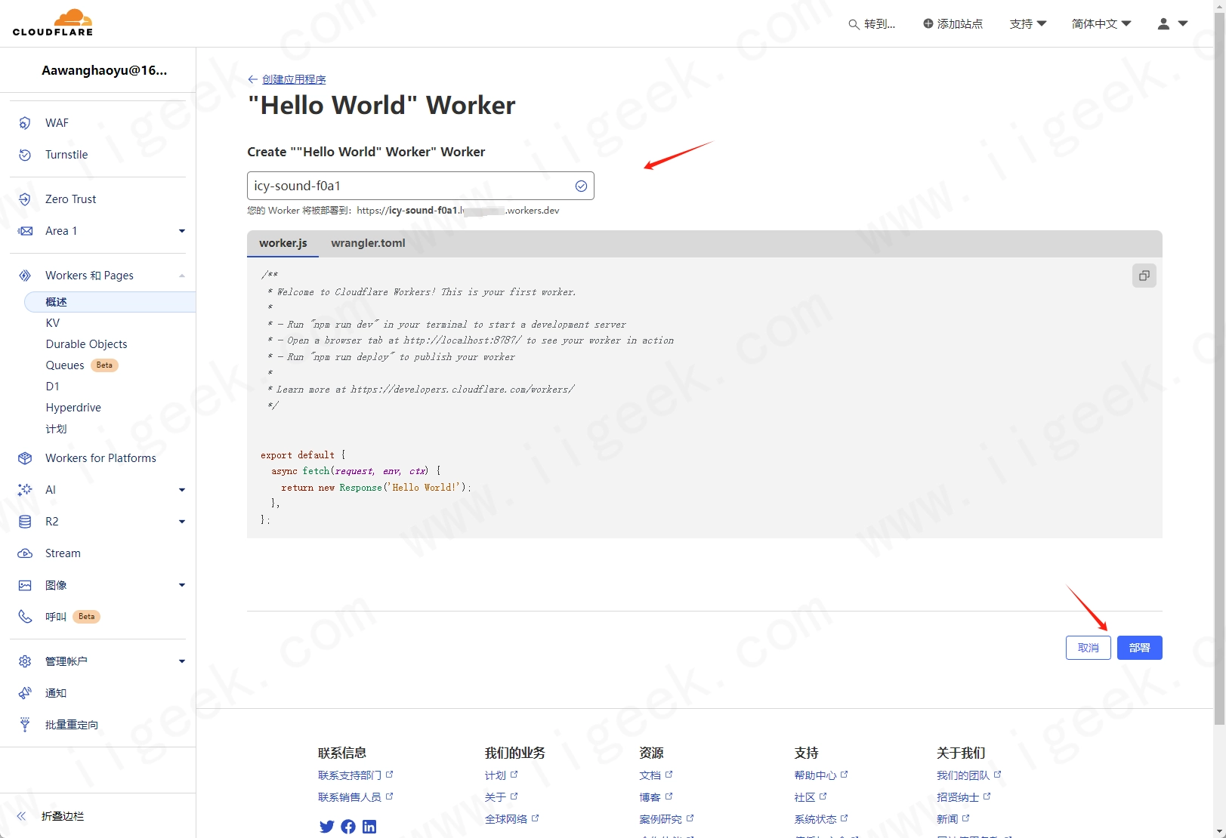Click the 图像 picture icon
Screen dimensions: 1226x838
coord(25,585)
